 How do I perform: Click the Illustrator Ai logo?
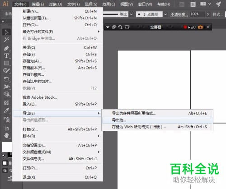point(5,4)
